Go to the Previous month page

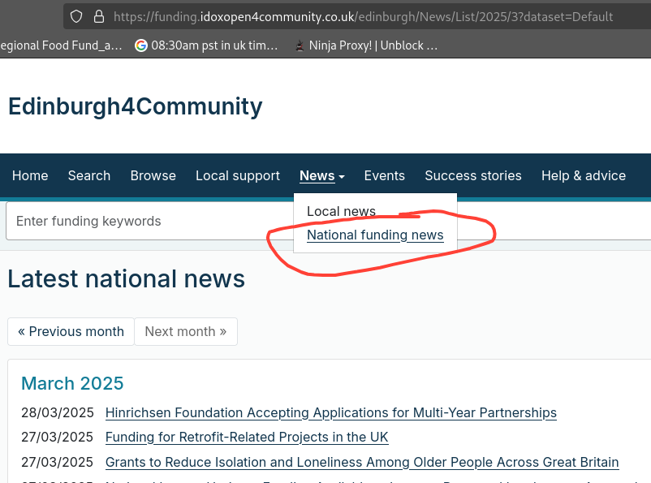click(71, 331)
